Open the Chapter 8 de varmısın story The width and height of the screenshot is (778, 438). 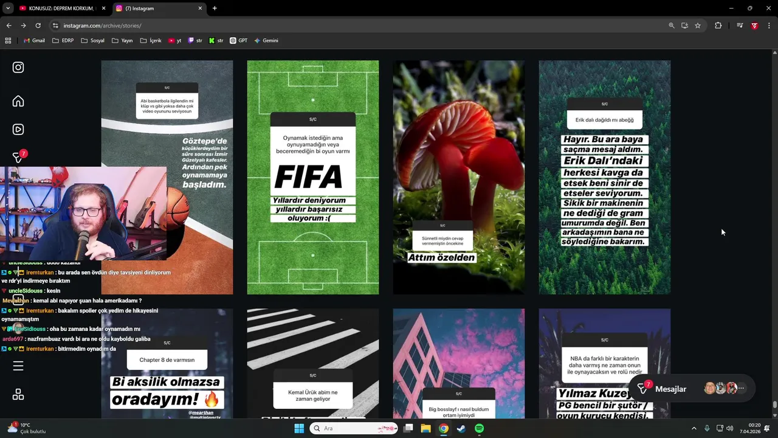167,363
